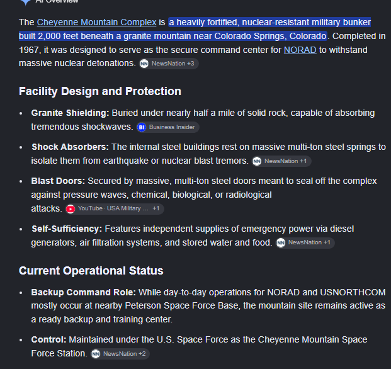The width and height of the screenshot is (391, 369).
Task: Open NewsNation +1 chip under Shock Absorbers
Action: point(281,161)
